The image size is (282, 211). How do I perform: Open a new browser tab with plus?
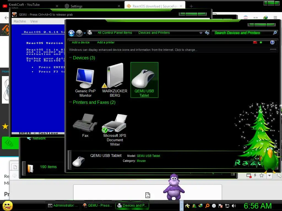[x=191, y=6]
